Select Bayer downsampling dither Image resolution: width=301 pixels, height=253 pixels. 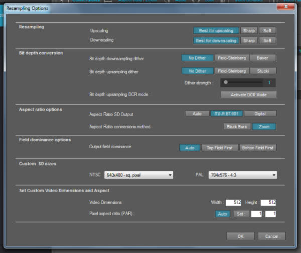tap(263, 58)
